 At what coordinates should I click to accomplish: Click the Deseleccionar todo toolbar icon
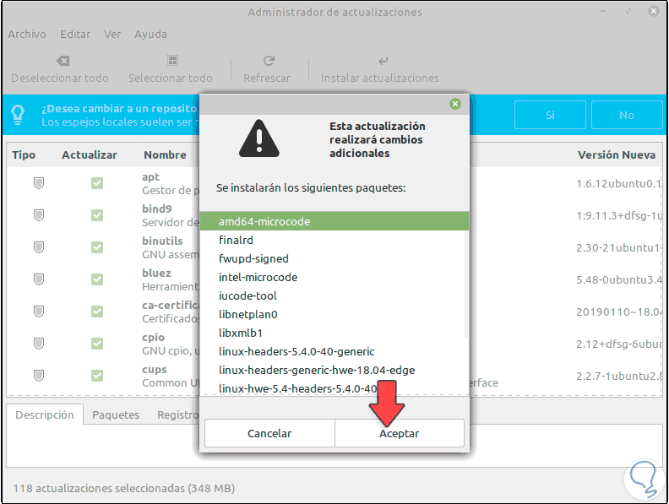(63, 61)
